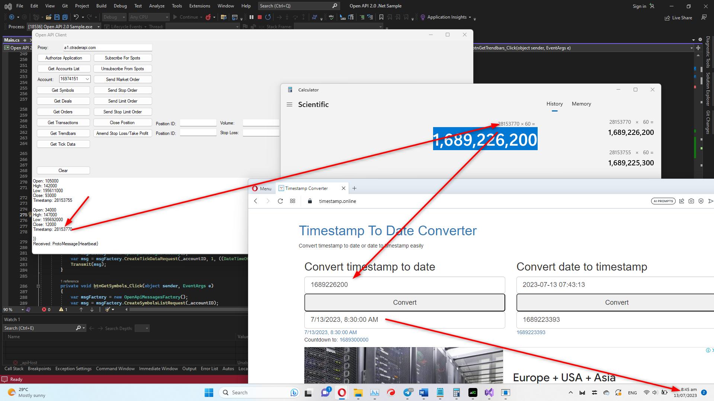Viewport: 714px width, 401px height.
Task: Click the server room ad thumbnail
Action: 403,365
